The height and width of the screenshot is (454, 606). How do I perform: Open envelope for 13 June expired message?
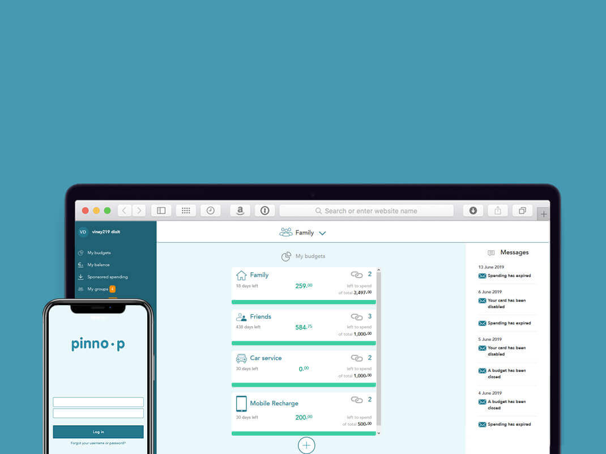point(482,276)
